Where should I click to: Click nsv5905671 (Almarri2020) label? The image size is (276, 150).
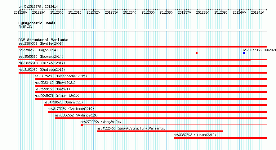[x=57, y=96]
